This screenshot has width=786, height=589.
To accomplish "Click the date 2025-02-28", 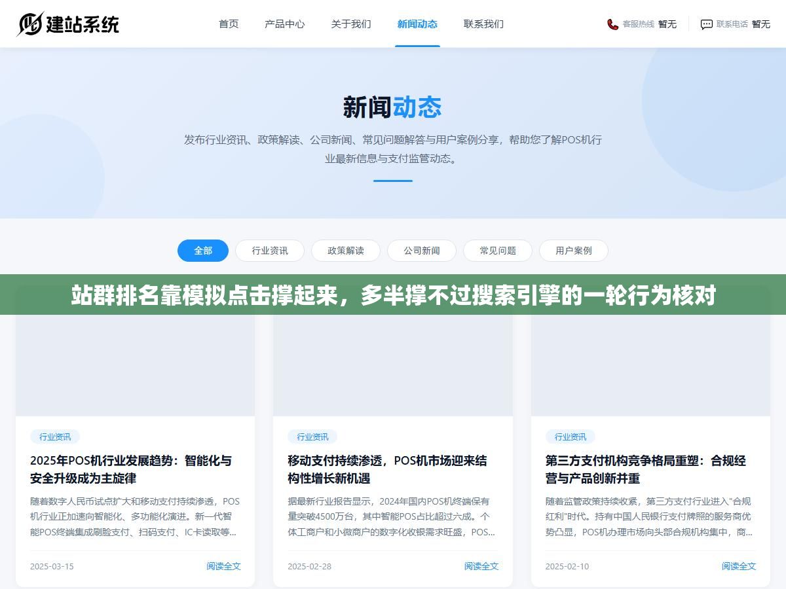I will click(x=310, y=566).
